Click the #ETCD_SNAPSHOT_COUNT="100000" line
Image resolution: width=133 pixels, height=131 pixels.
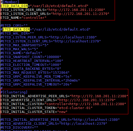click(31, 57)
